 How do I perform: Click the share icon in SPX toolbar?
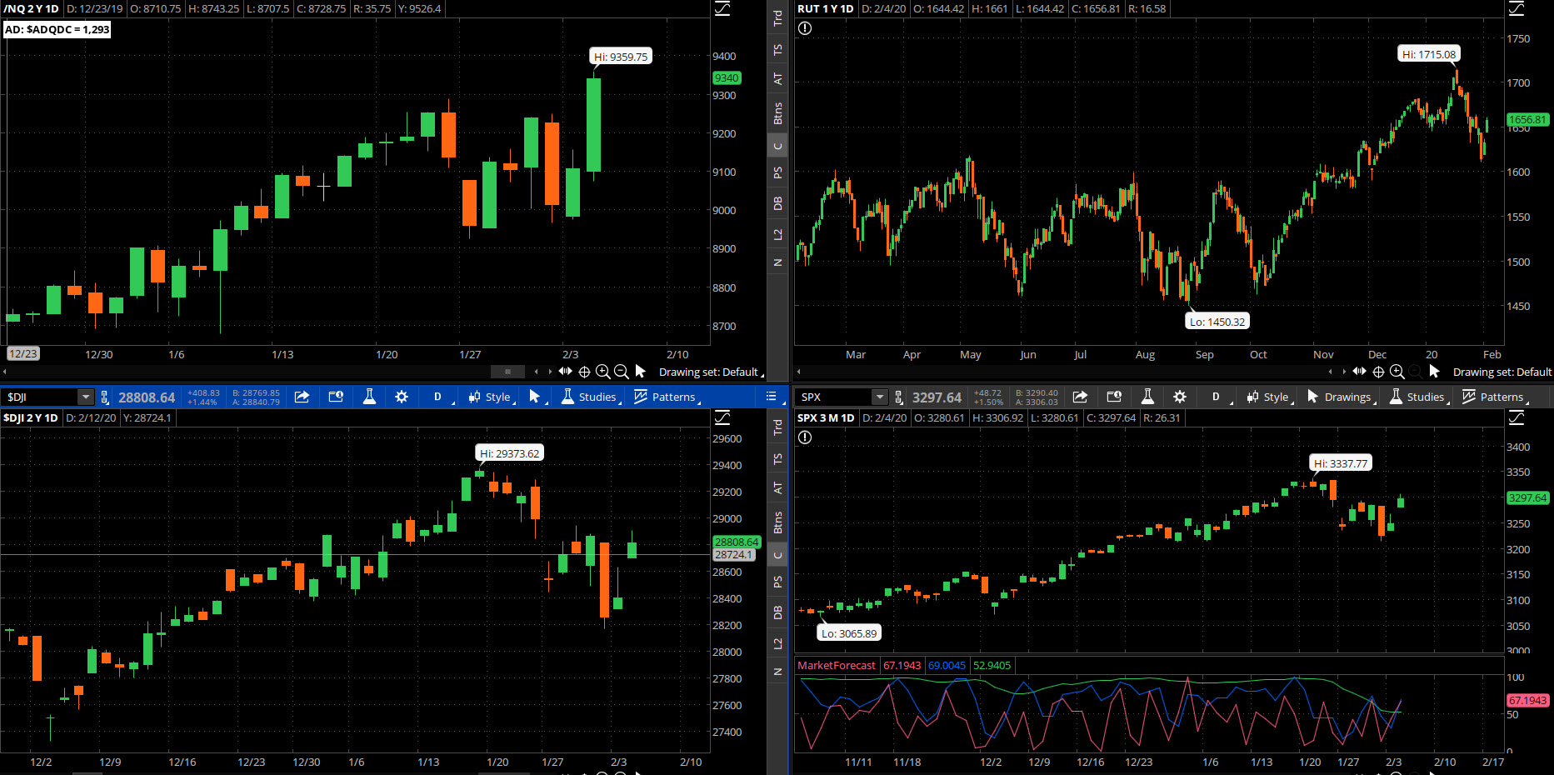click(x=1080, y=397)
